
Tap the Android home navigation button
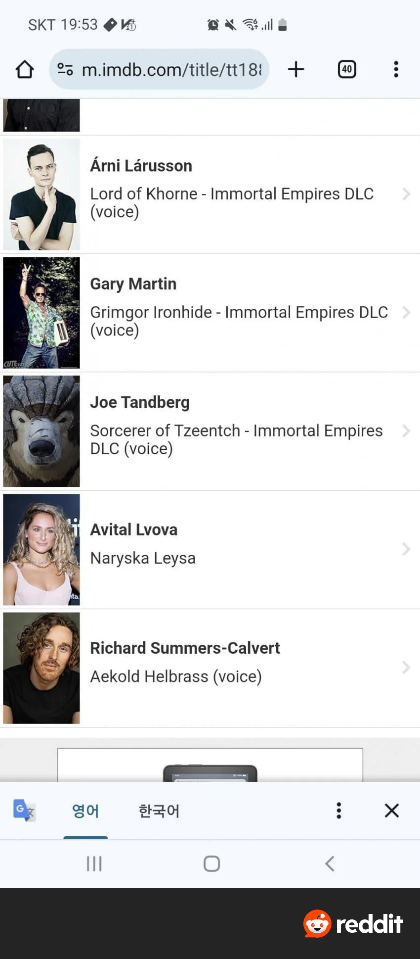click(x=211, y=863)
